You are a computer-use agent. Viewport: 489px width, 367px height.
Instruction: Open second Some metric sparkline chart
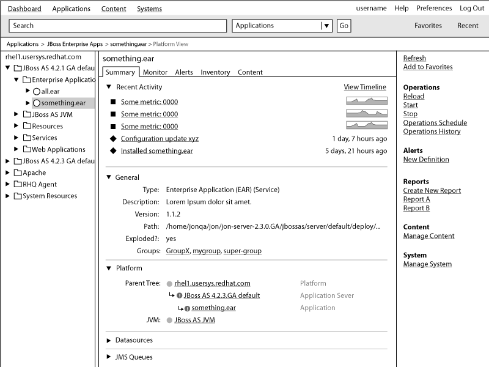point(367,113)
